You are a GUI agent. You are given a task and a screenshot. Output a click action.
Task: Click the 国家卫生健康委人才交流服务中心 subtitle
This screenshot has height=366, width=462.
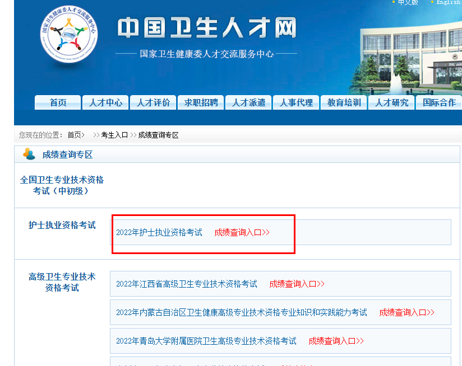206,54
